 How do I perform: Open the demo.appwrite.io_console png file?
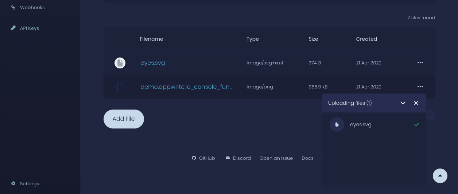186,87
